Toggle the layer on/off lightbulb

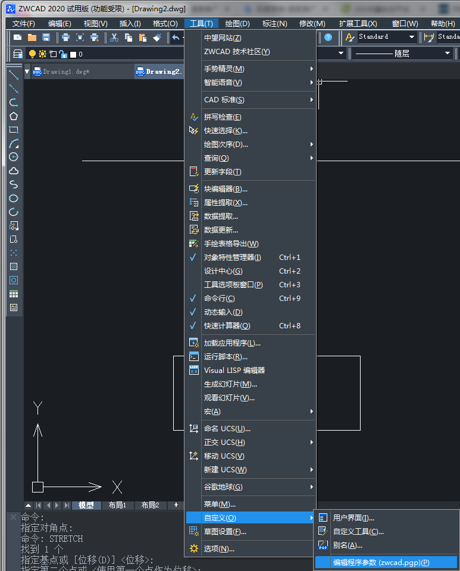click(x=32, y=54)
